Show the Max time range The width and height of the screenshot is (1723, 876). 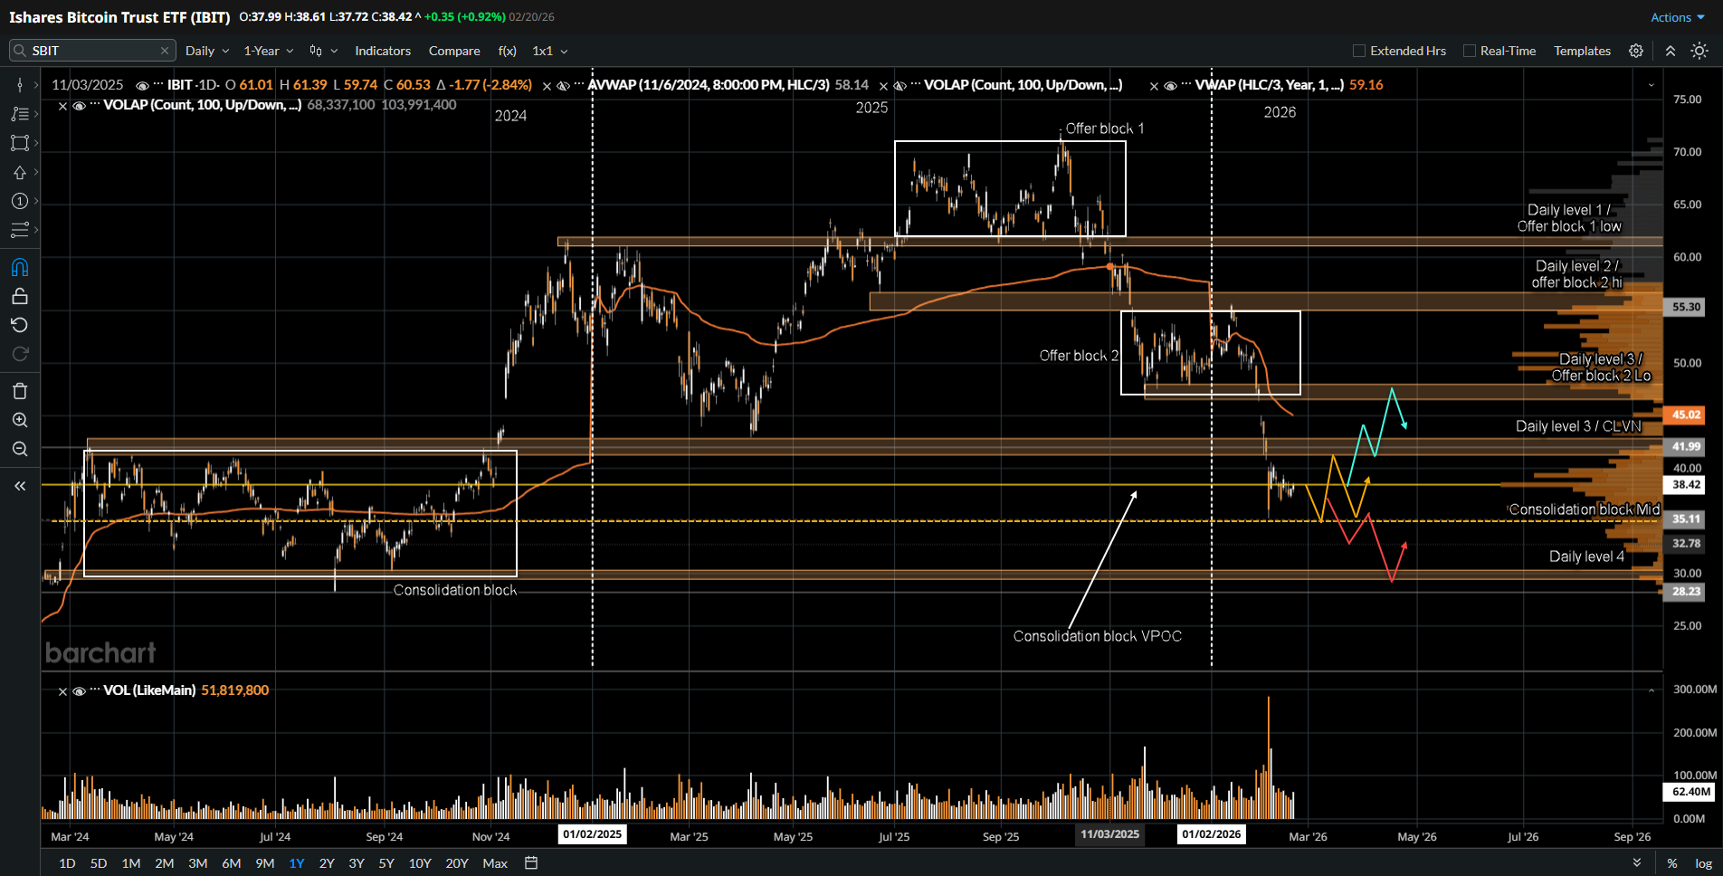[495, 863]
